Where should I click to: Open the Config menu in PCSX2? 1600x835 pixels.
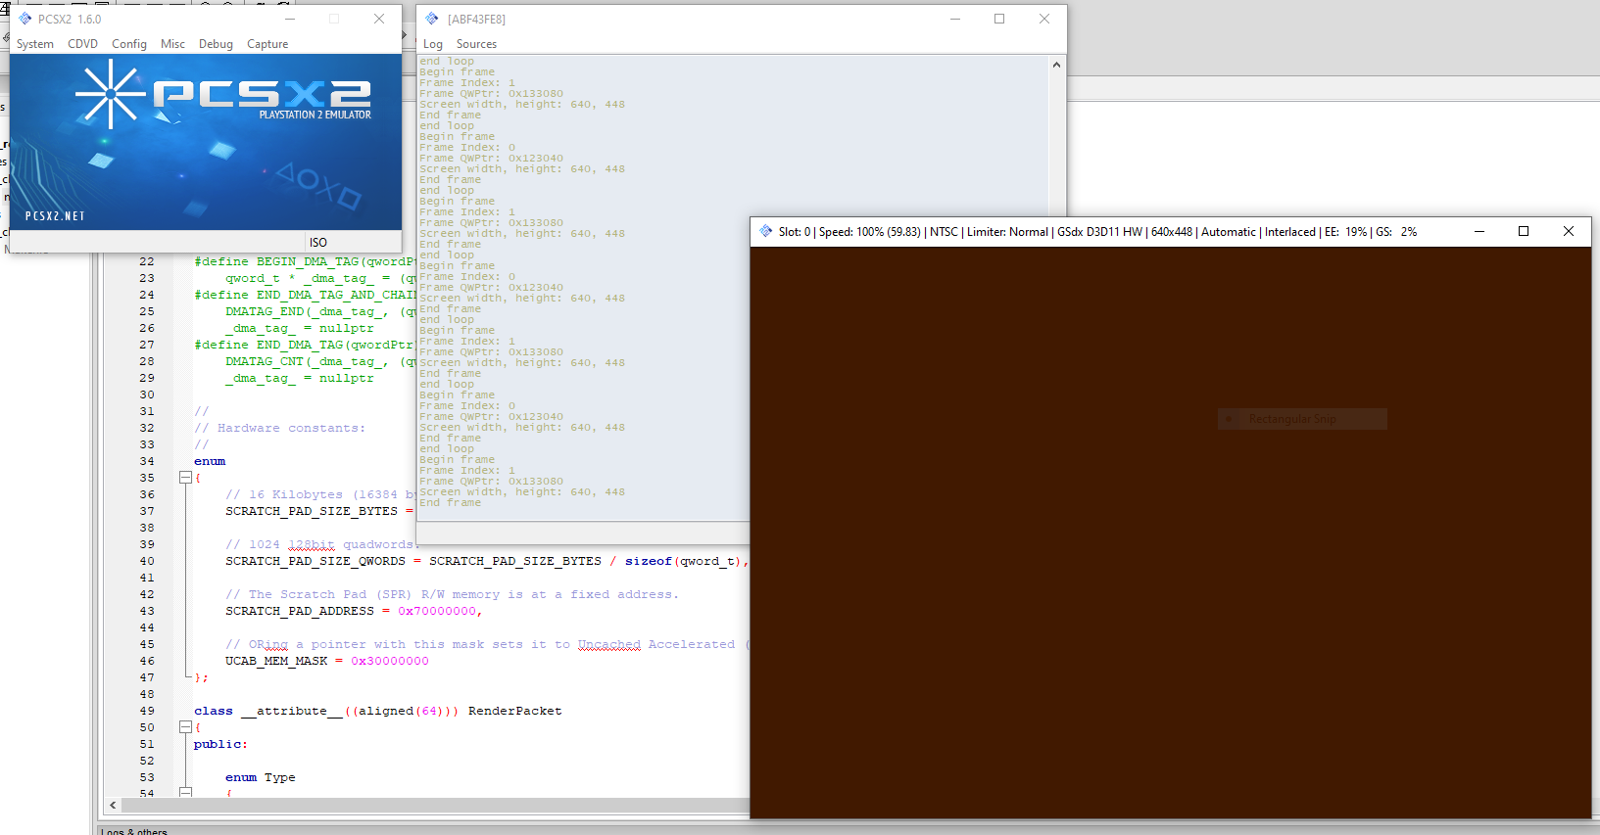[128, 44]
